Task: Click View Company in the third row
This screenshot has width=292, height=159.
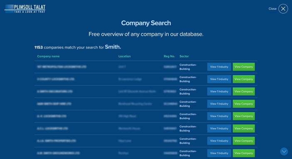Action: click(244, 91)
